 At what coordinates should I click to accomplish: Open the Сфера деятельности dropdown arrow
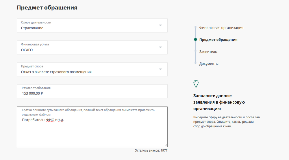click(160, 25)
